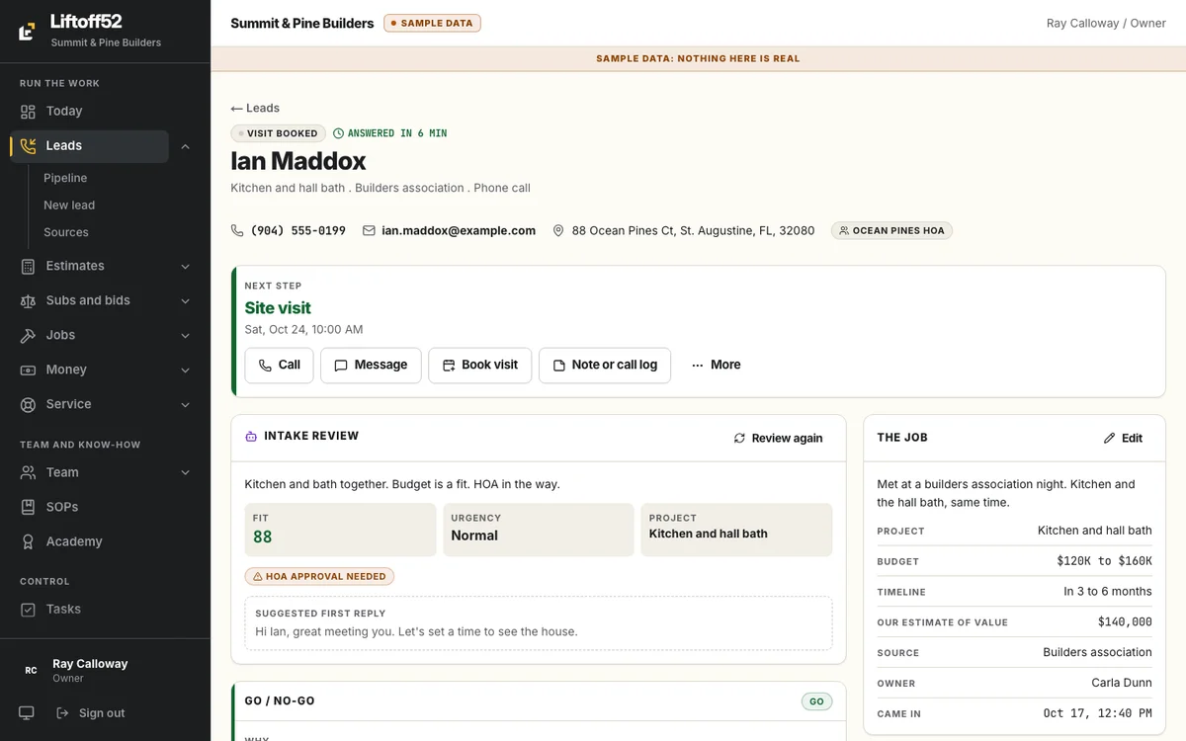1186x741 pixels.
Task: Click the people icon in Ocean Pines HOA tag
Action: [844, 230]
